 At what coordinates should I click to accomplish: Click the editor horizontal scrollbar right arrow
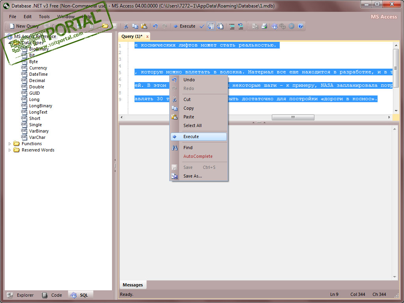point(389,117)
